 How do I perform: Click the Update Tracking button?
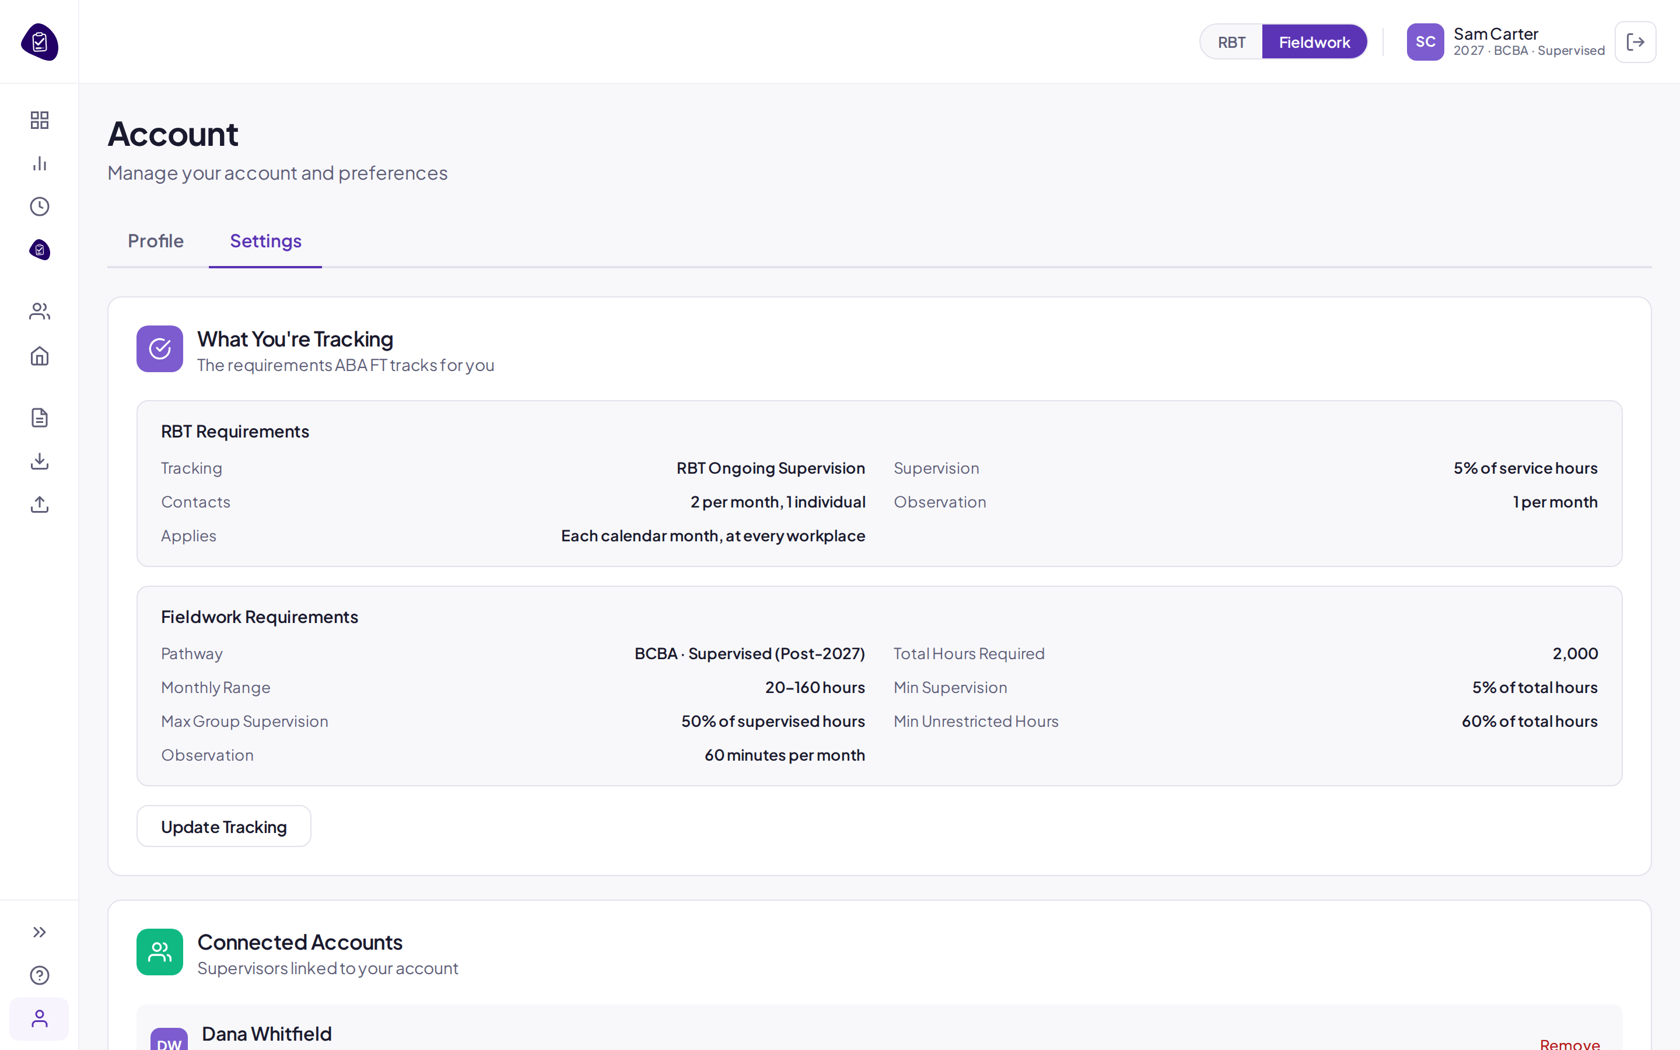pos(223,827)
